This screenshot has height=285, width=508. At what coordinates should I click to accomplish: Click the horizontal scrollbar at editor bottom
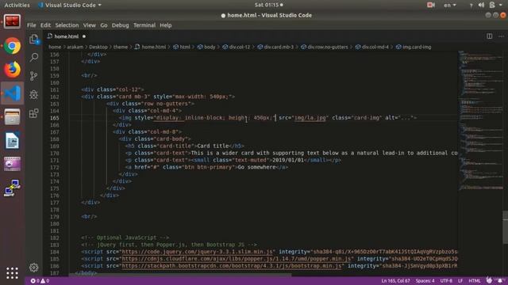(180, 275)
